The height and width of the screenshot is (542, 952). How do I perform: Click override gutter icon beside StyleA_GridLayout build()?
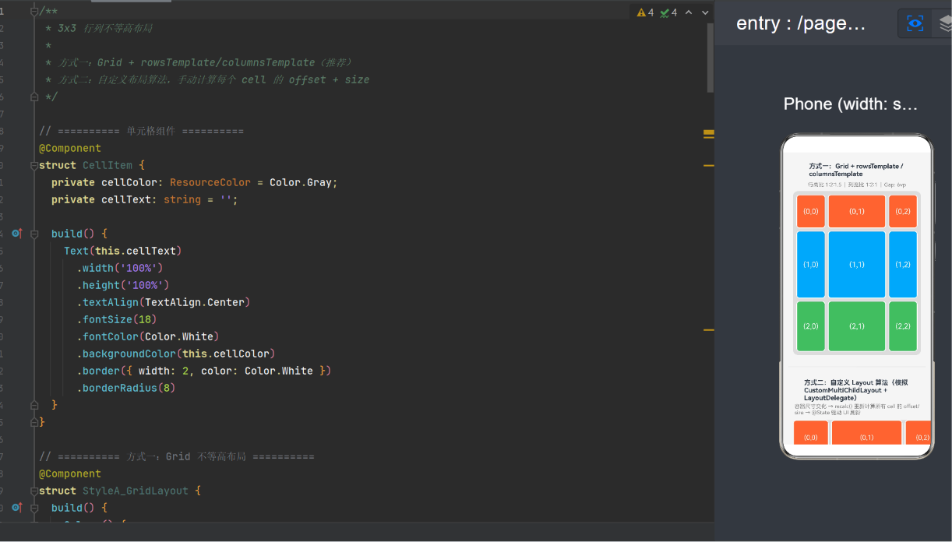click(x=17, y=508)
